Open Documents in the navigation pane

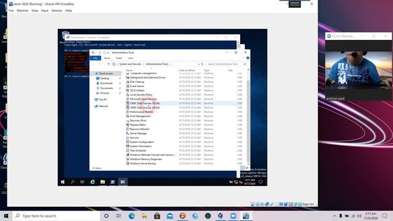[106, 88]
